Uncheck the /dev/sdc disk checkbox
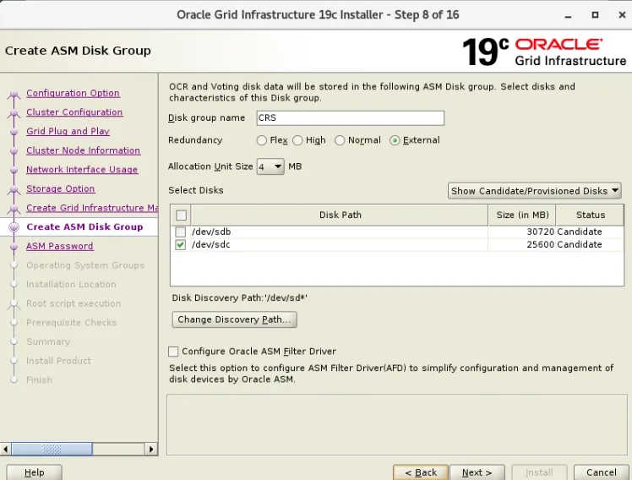The height and width of the screenshot is (480, 632). [180, 244]
